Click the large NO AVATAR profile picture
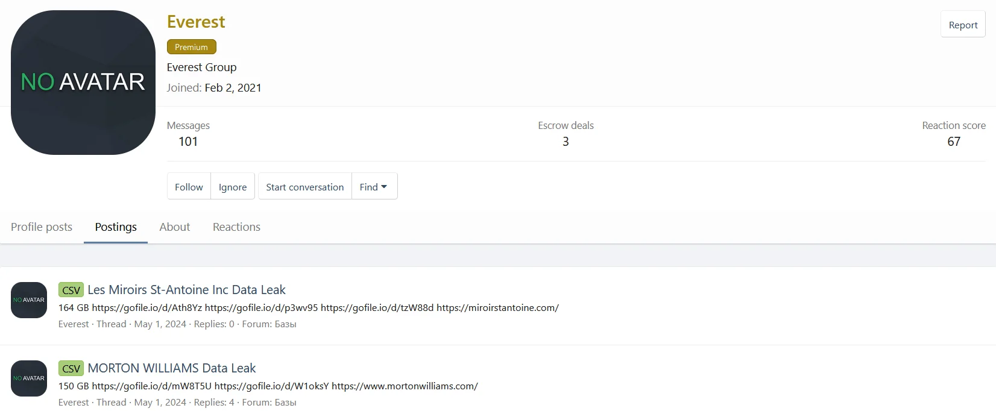Screen dimensions: 996x411 (x=83, y=83)
